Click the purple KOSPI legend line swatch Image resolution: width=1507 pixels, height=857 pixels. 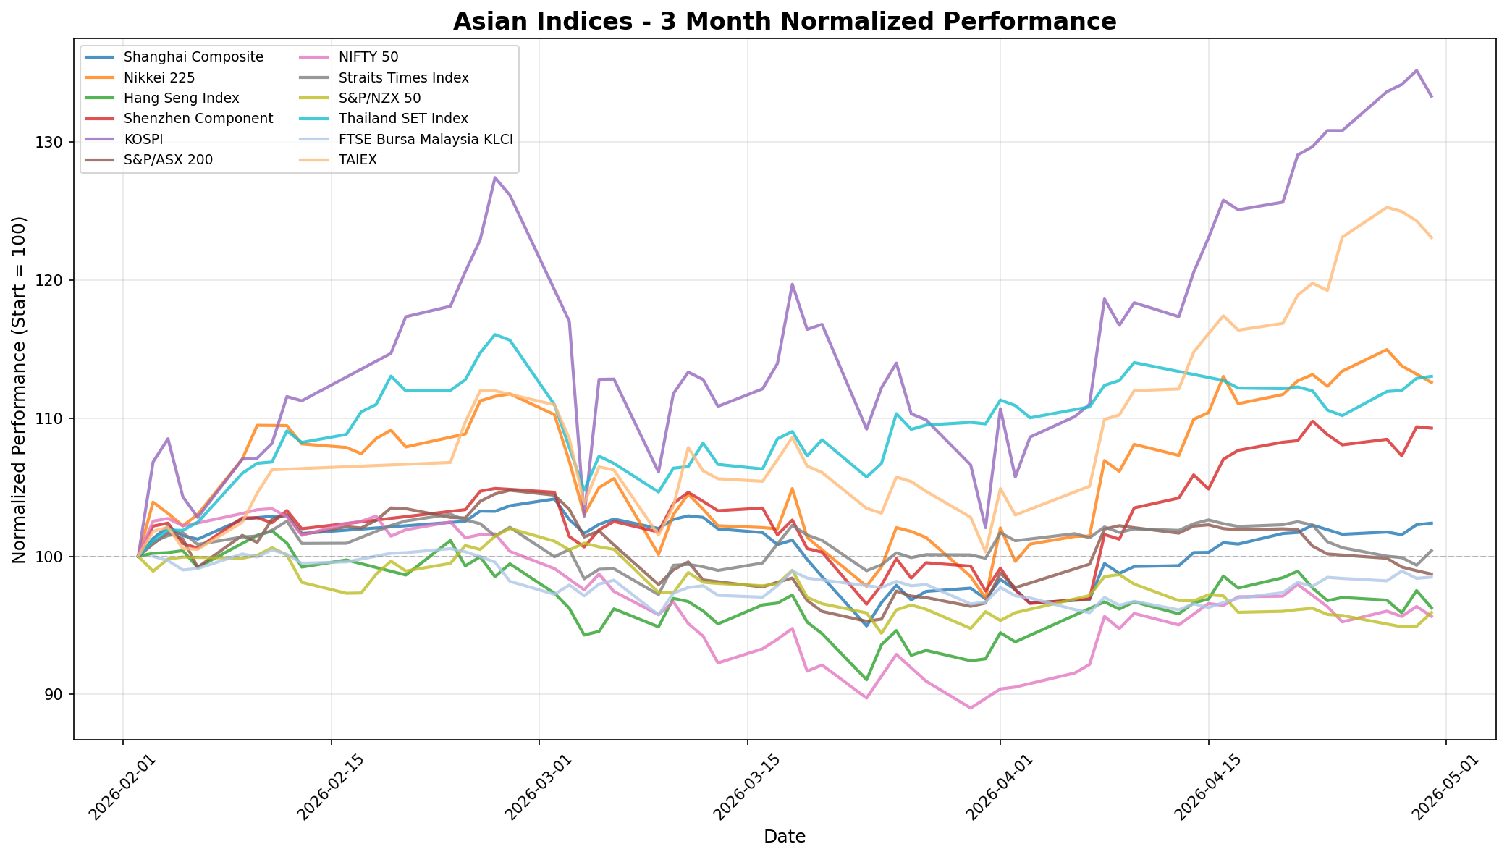coord(100,139)
